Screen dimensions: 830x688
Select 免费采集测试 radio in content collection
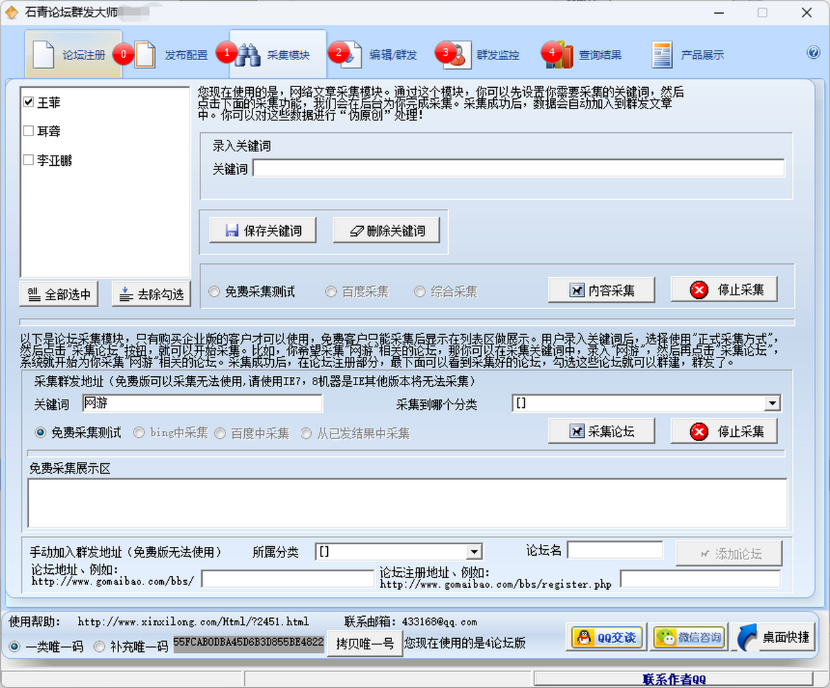[214, 292]
